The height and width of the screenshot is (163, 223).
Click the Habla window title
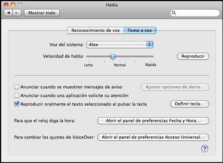click(111, 5)
